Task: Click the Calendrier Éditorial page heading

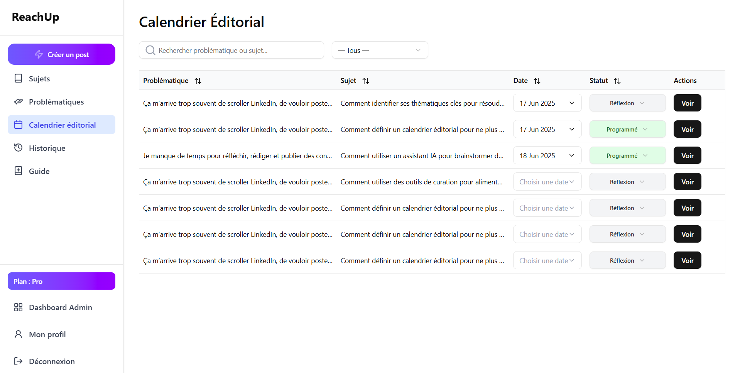Action: click(201, 22)
